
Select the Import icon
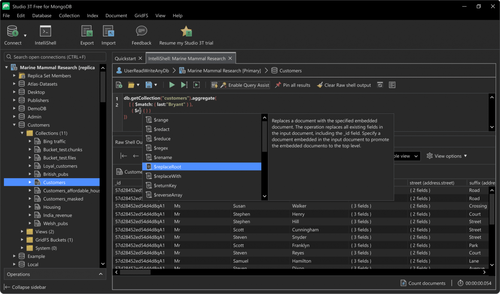coord(108,34)
